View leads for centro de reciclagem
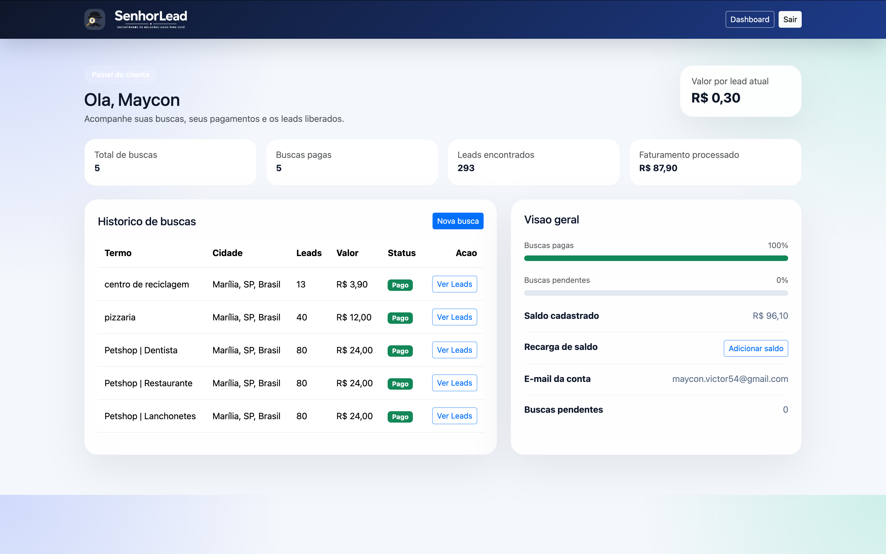 pos(454,284)
